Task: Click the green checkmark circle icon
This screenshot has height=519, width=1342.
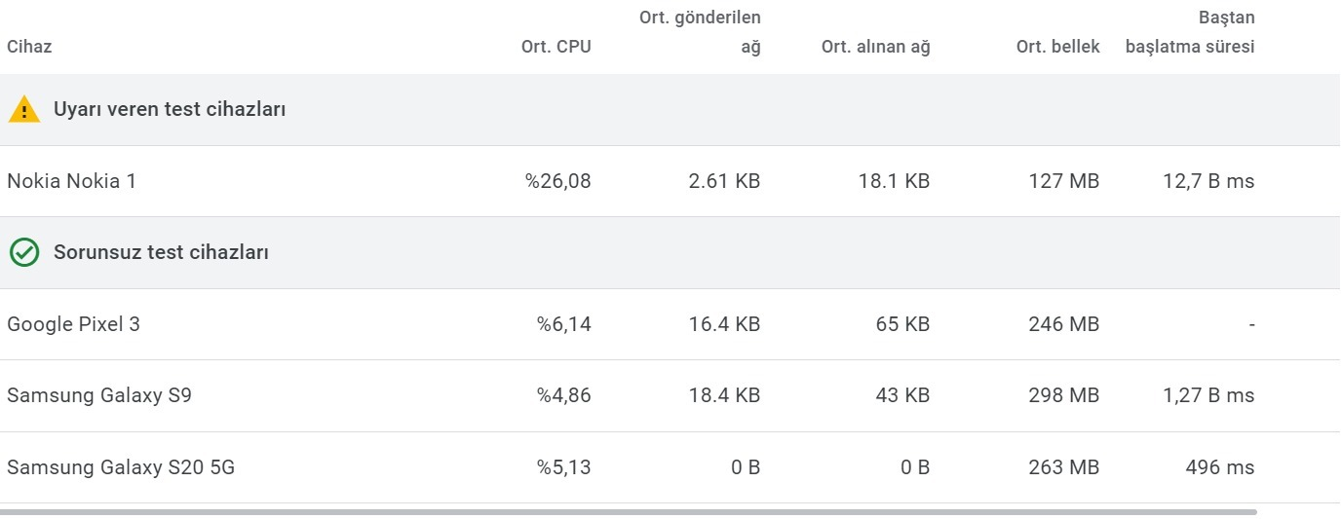Action: click(24, 253)
